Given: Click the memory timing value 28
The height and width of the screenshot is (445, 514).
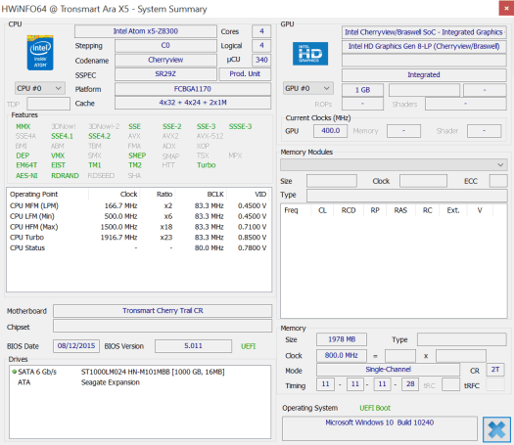Looking at the screenshot, I should click(x=410, y=384).
